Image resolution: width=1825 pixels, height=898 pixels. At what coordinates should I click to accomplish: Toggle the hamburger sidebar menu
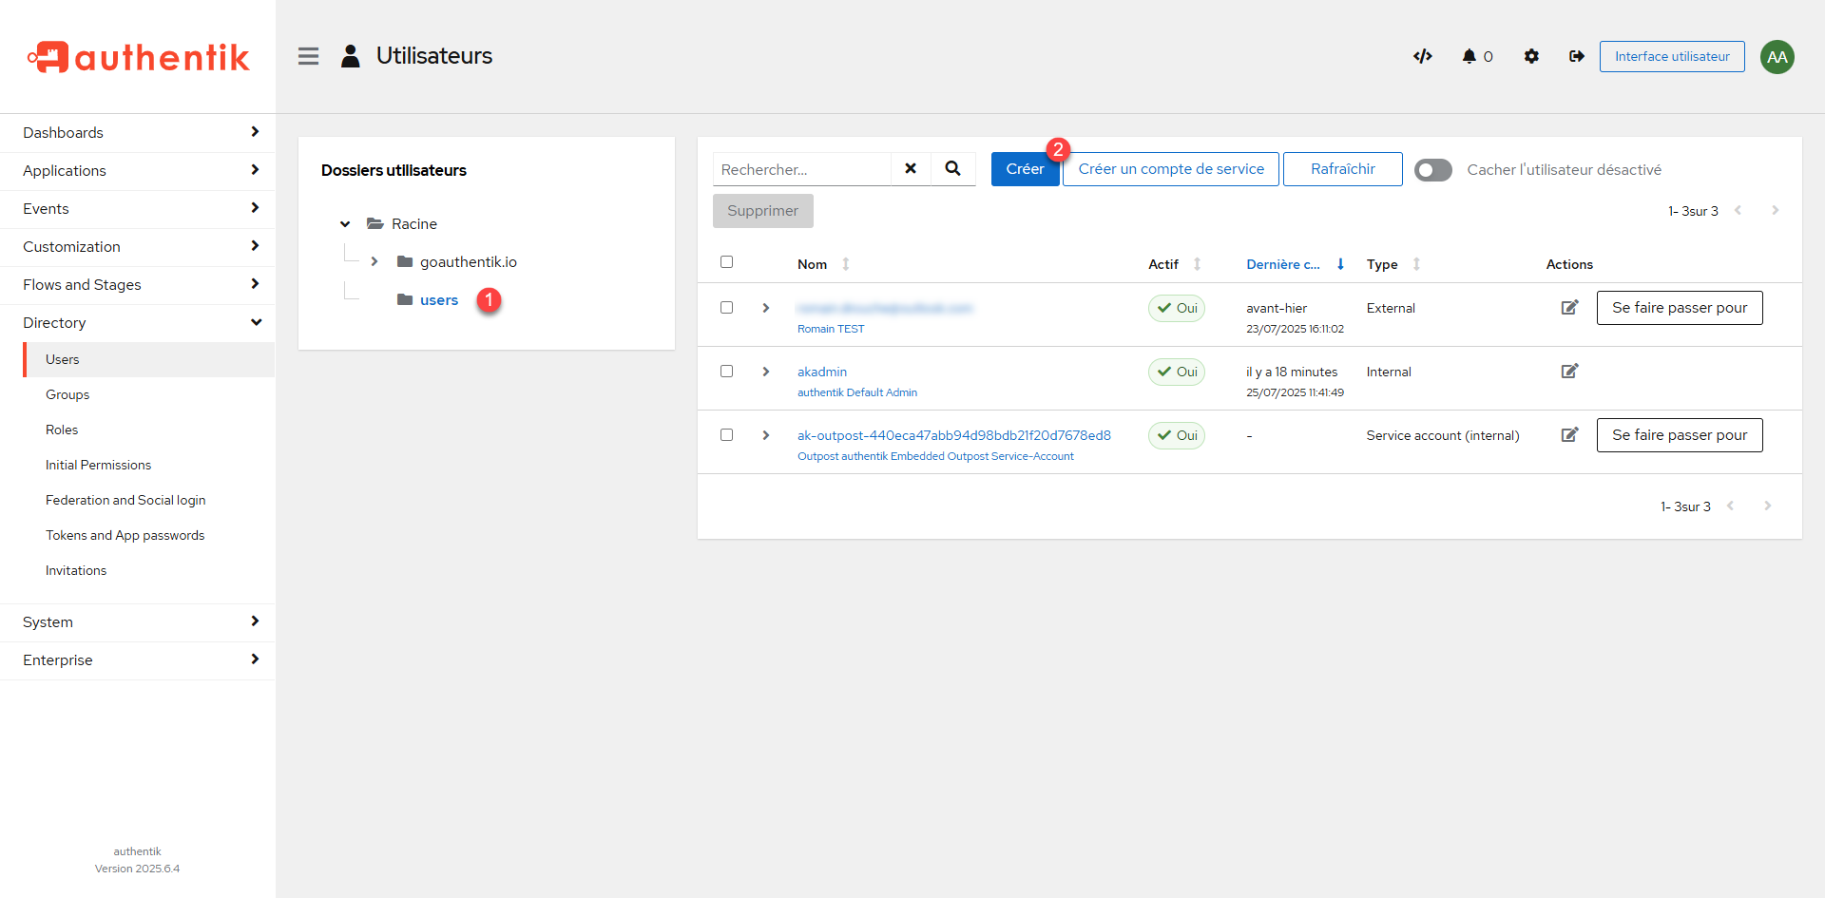point(308,56)
